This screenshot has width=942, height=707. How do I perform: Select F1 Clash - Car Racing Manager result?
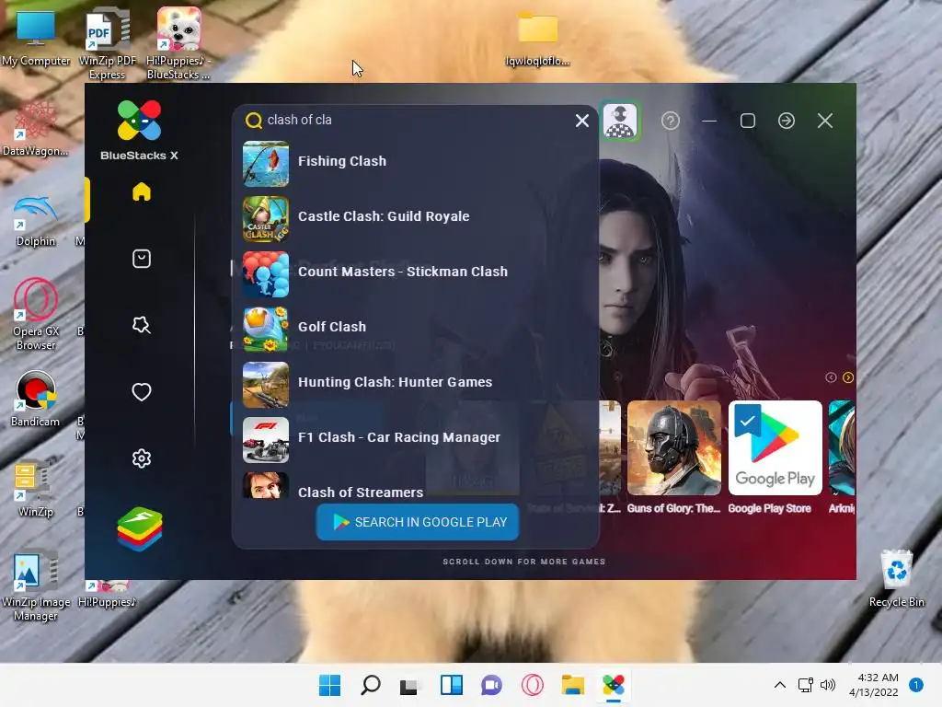tap(416, 440)
